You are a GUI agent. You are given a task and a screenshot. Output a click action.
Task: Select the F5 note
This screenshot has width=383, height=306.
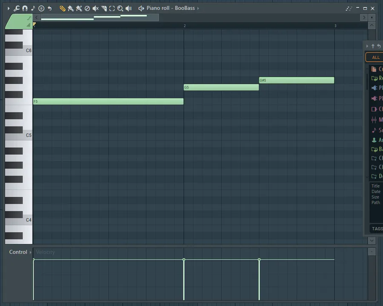[108, 101]
